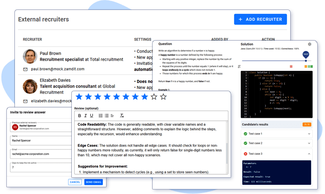The height and width of the screenshot is (194, 325).
Task: Open text alignment option in review editor
Action: [x=112, y=115]
